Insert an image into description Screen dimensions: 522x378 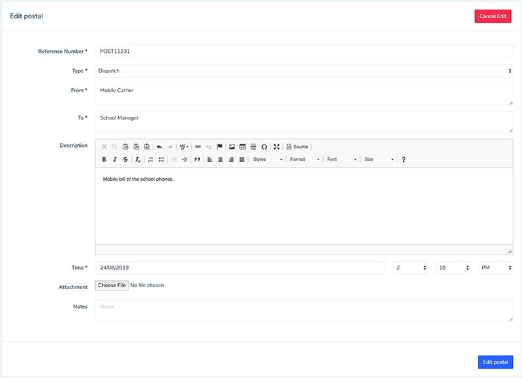tap(232, 147)
